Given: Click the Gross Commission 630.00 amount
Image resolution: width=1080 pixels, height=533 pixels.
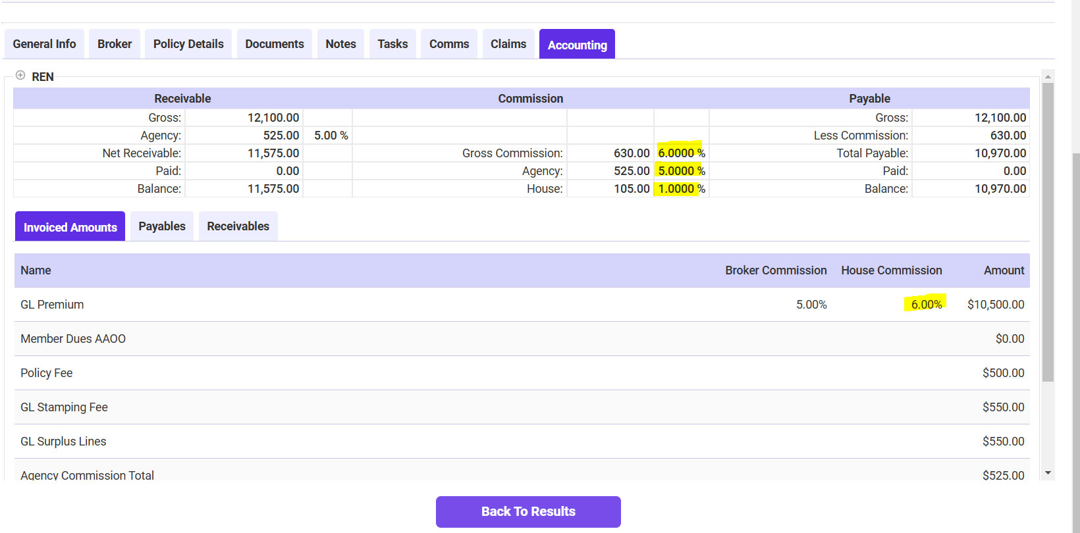Looking at the screenshot, I should (x=632, y=153).
